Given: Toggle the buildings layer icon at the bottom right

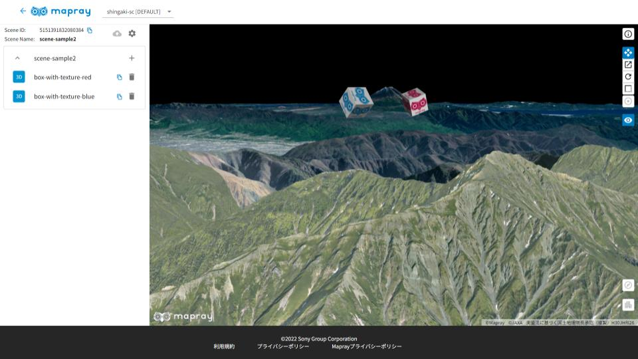Looking at the screenshot, I should [x=628, y=305].
